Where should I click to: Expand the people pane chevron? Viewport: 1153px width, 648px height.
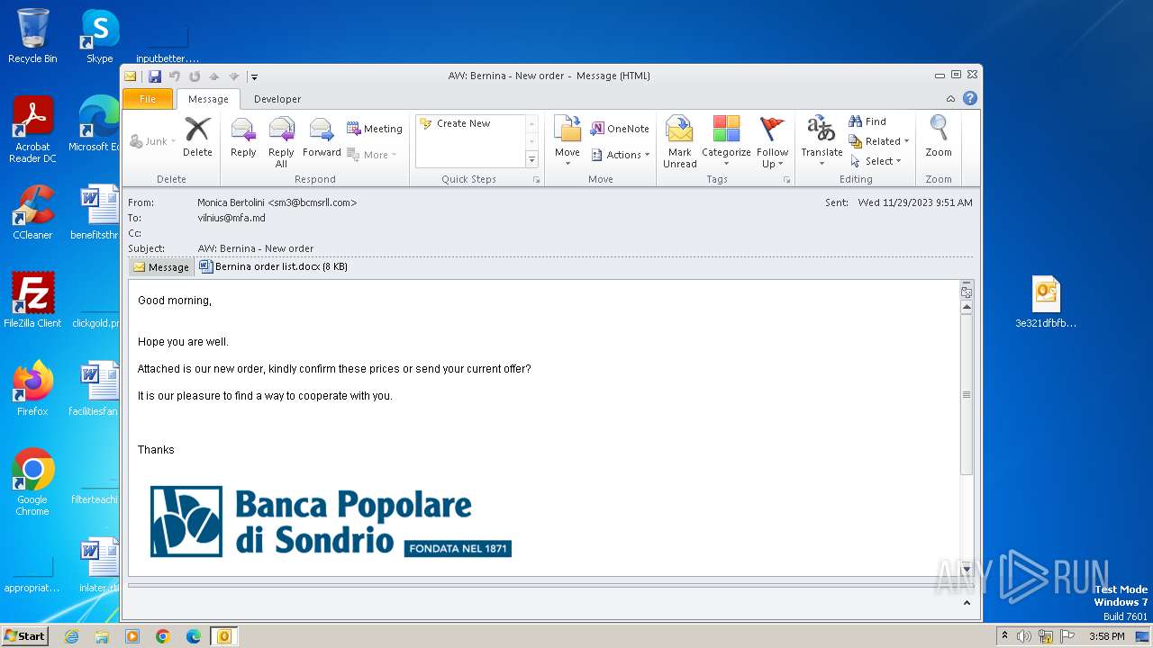(x=967, y=603)
